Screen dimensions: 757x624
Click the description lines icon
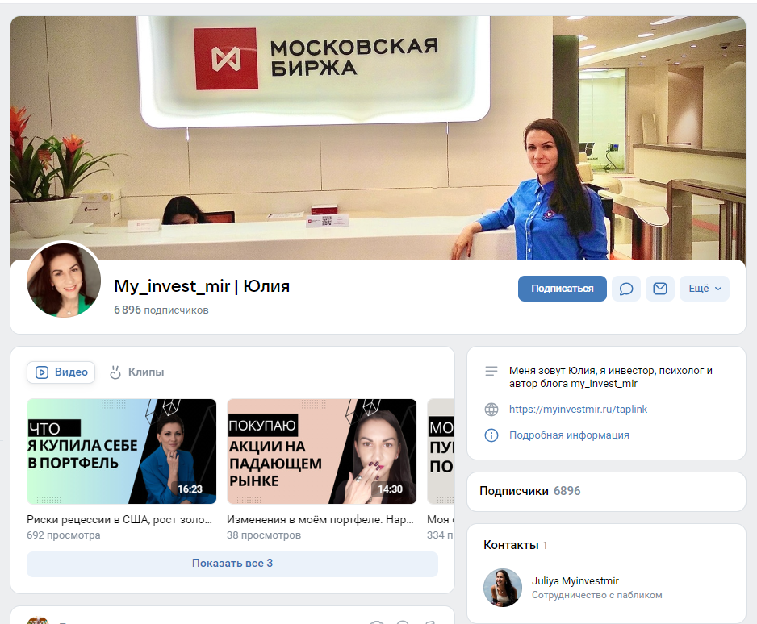point(491,371)
